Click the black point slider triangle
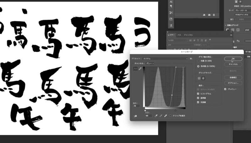The image size is (251, 143). [176, 110]
